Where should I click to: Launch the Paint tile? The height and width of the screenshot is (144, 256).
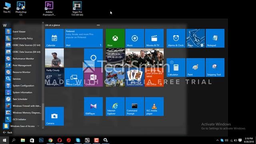tap(196, 68)
